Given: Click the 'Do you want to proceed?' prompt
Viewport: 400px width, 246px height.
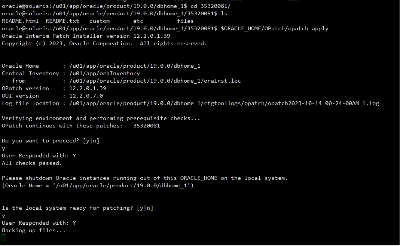Looking at the screenshot, I should (51, 141).
